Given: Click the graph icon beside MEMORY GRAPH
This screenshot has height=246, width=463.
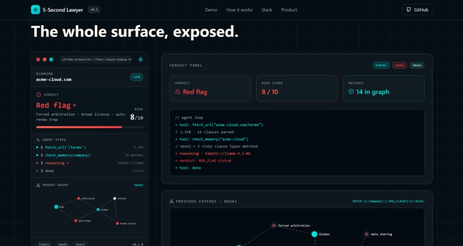Looking at the screenshot, I should click(x=38, y=185).
